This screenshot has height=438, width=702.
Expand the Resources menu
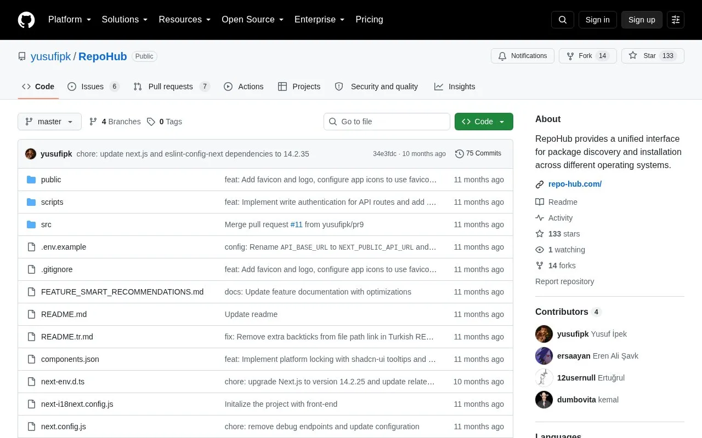[x=185, y=20]
